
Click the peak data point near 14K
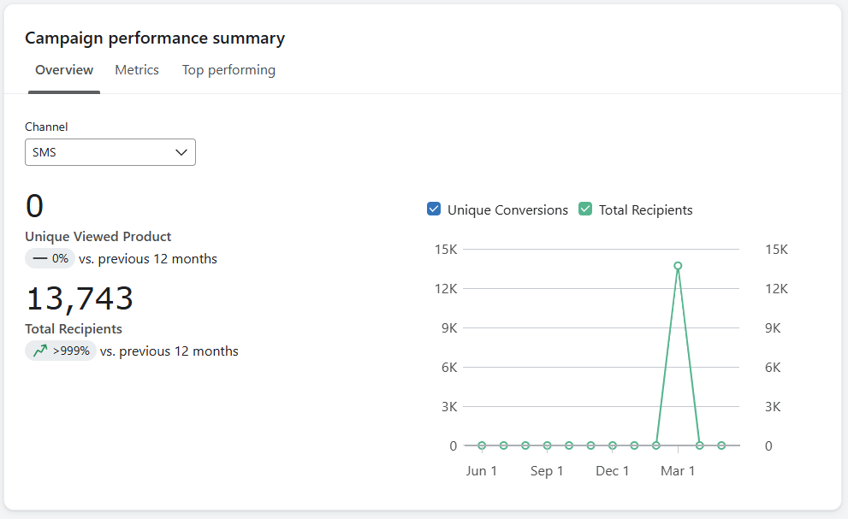678,265
